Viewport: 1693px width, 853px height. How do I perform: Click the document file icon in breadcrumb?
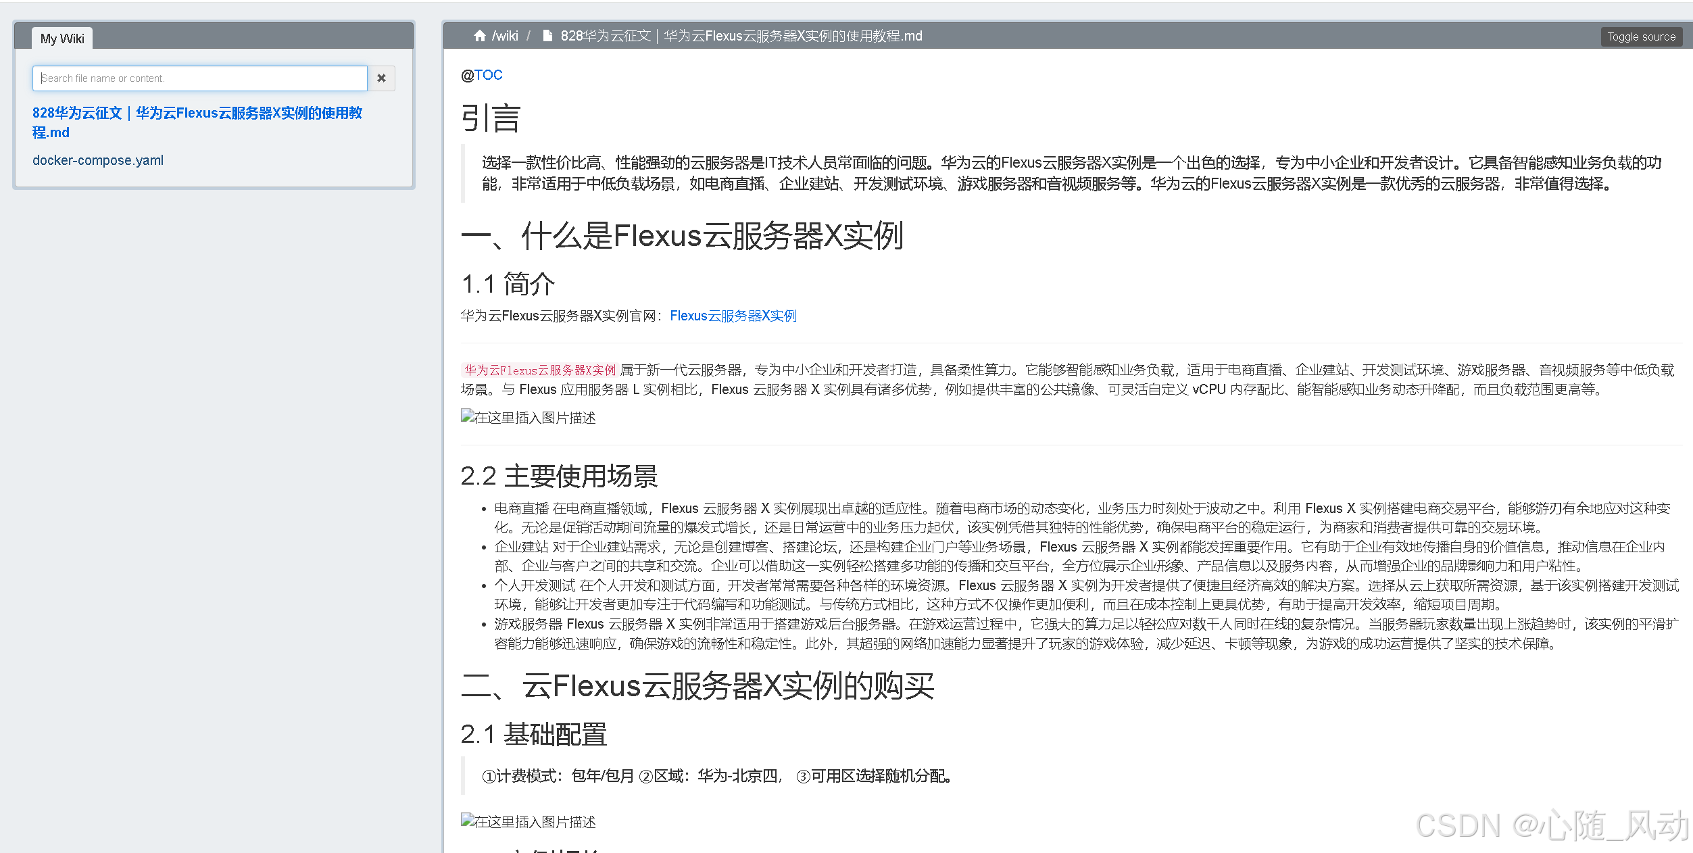click(547, 36)
